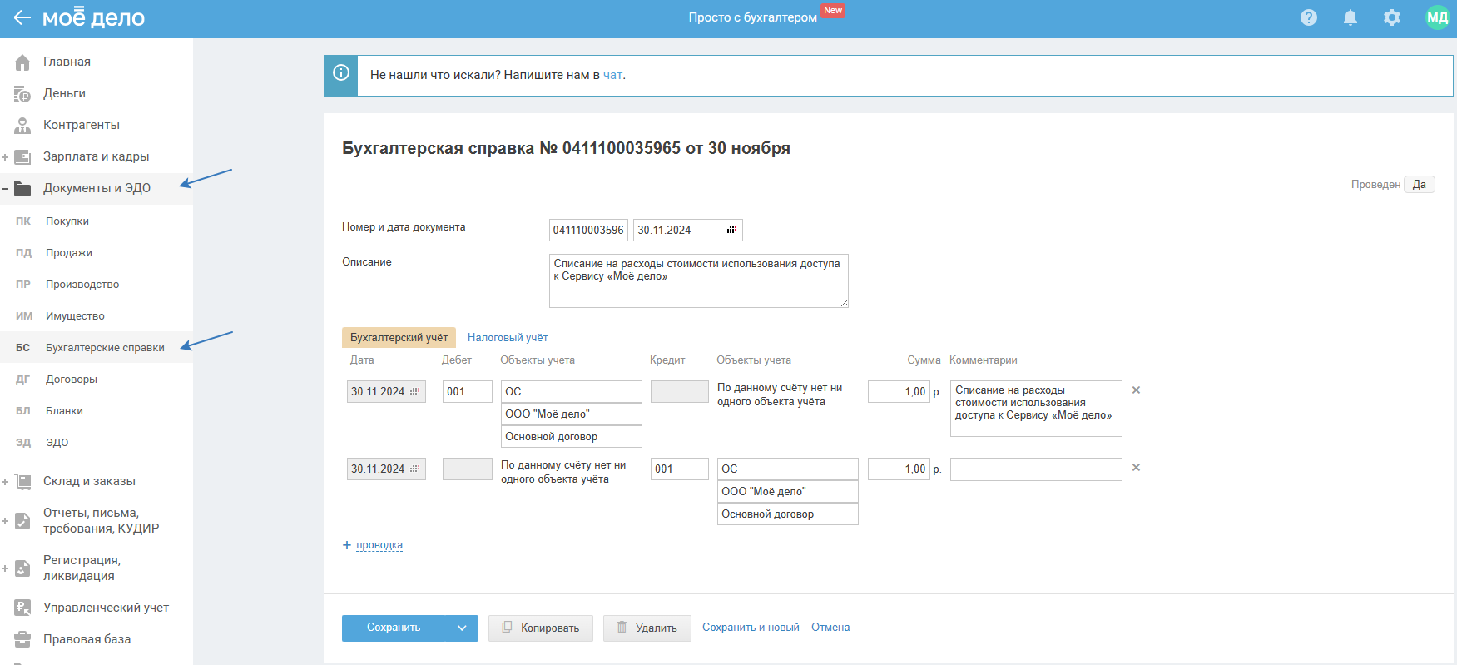This screenshot has width=1457, height=665.
Task: Click the Правовая база briefcase icon
Action: point(22,640)
